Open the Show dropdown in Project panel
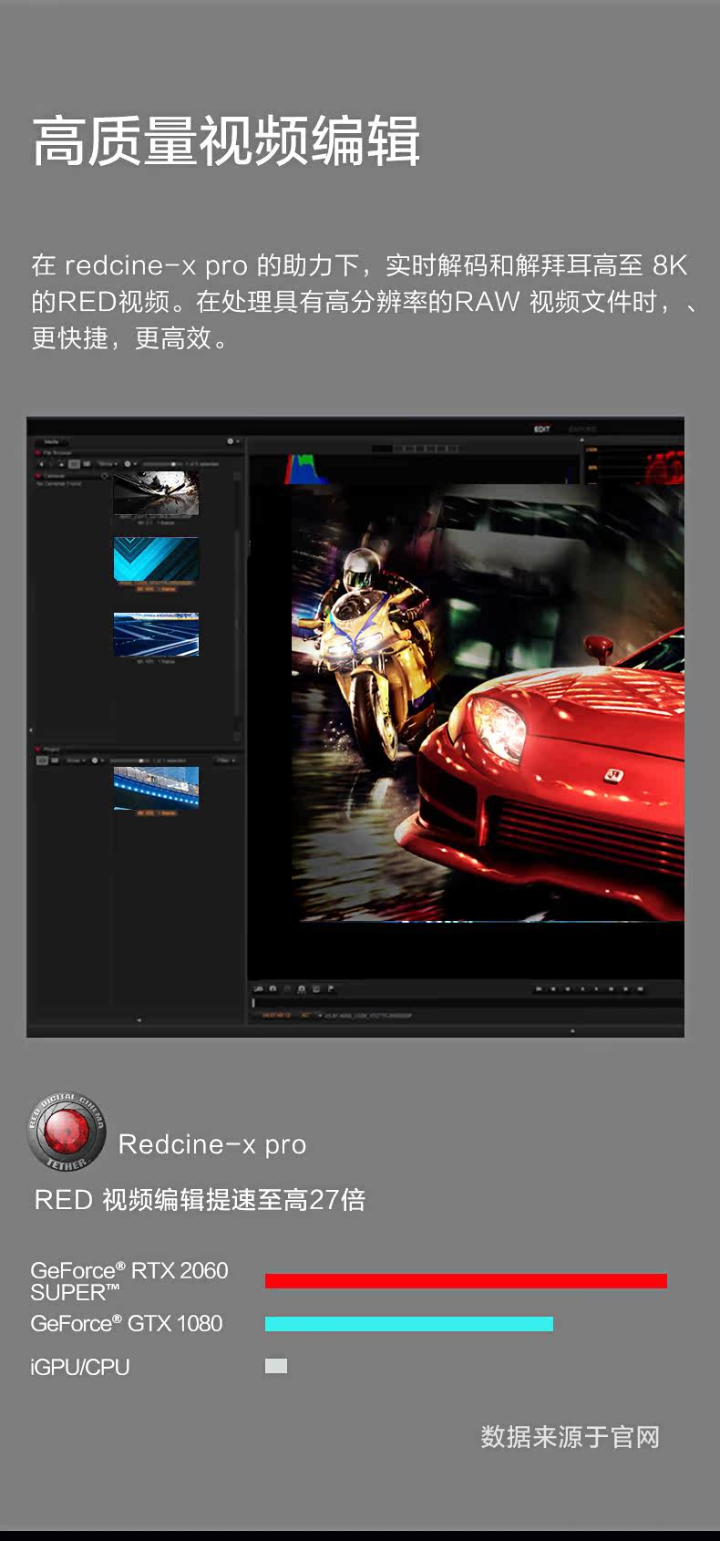 coord(76,760)
